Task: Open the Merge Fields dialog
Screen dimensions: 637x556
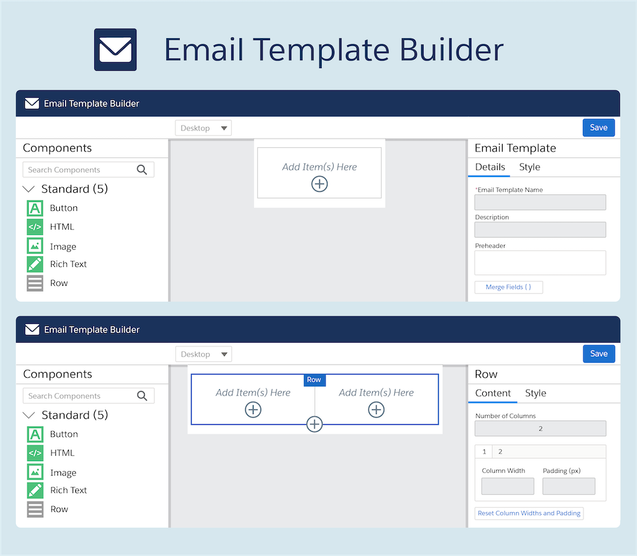Action: pyautogui.click(x=508, y=287)
